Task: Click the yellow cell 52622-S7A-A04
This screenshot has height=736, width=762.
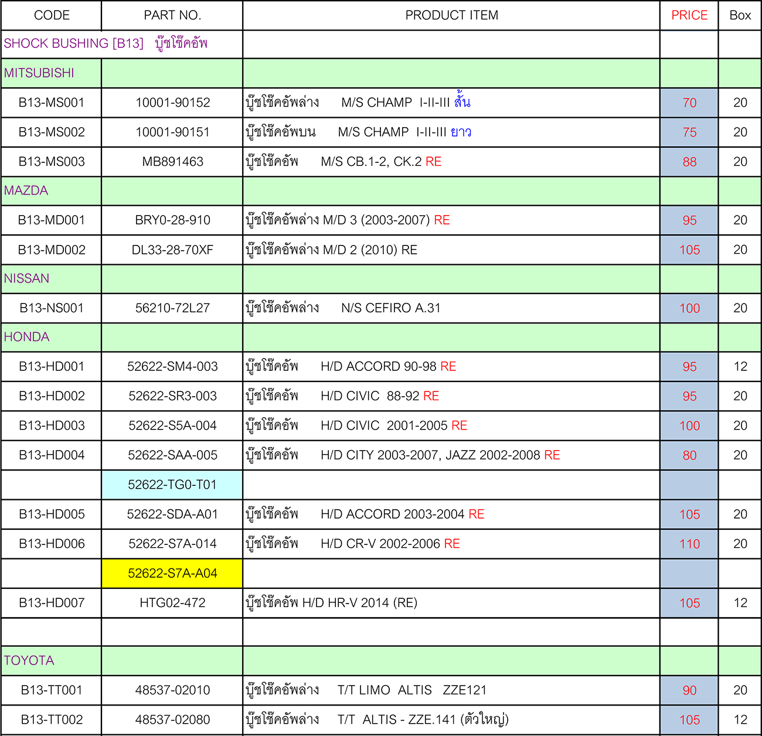Action: click(172, 573)
